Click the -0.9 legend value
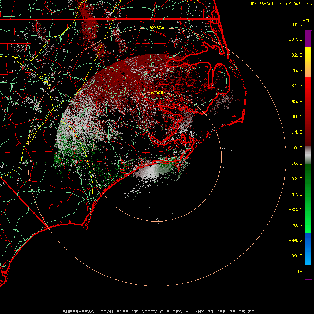 (297, 148)
